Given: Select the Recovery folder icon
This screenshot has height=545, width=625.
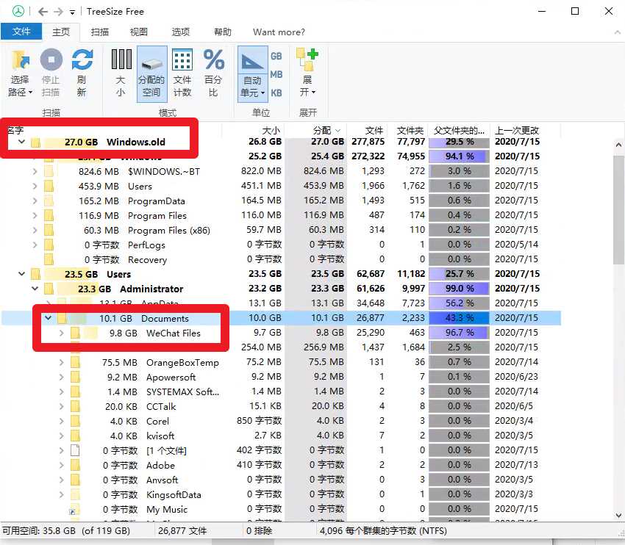Looking at the screenshot, I should point(49,259).
